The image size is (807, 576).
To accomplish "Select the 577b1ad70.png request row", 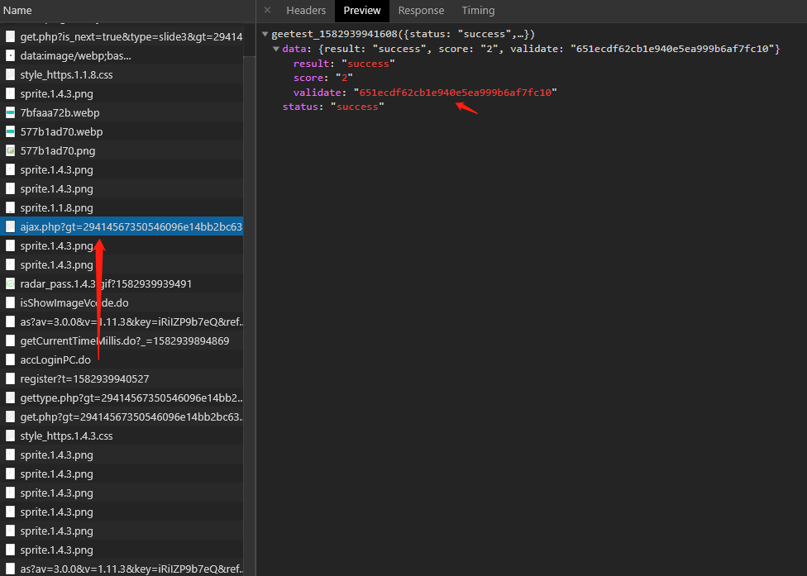I will coord(122,150).
